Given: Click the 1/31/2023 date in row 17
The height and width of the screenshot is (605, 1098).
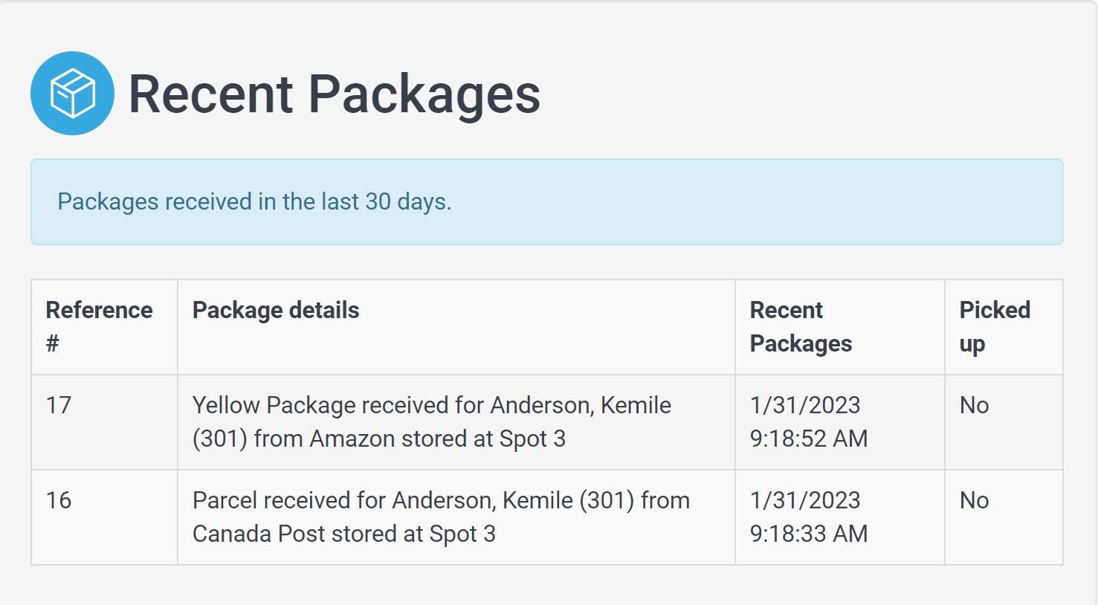Looking at the screenshot, I should coord(805,406).
